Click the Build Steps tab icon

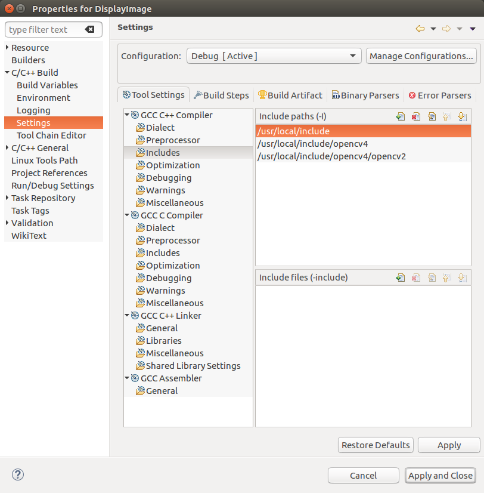198,95
